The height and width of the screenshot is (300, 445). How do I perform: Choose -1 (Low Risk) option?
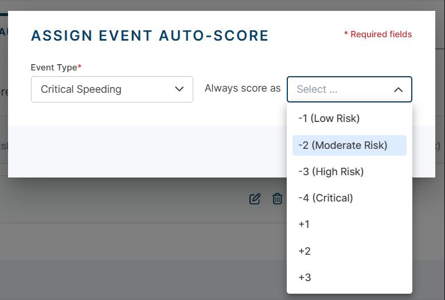tap(349, 119)
